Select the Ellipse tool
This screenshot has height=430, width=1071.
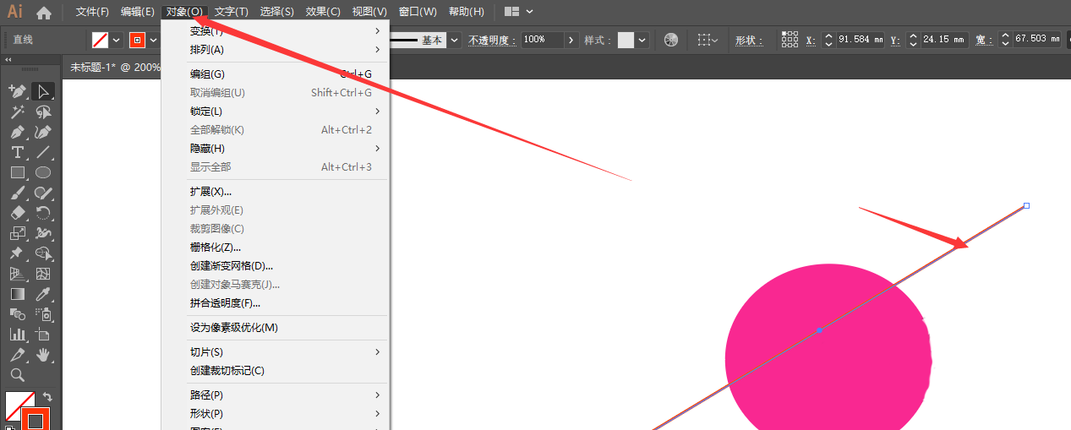tap(43, 172)
